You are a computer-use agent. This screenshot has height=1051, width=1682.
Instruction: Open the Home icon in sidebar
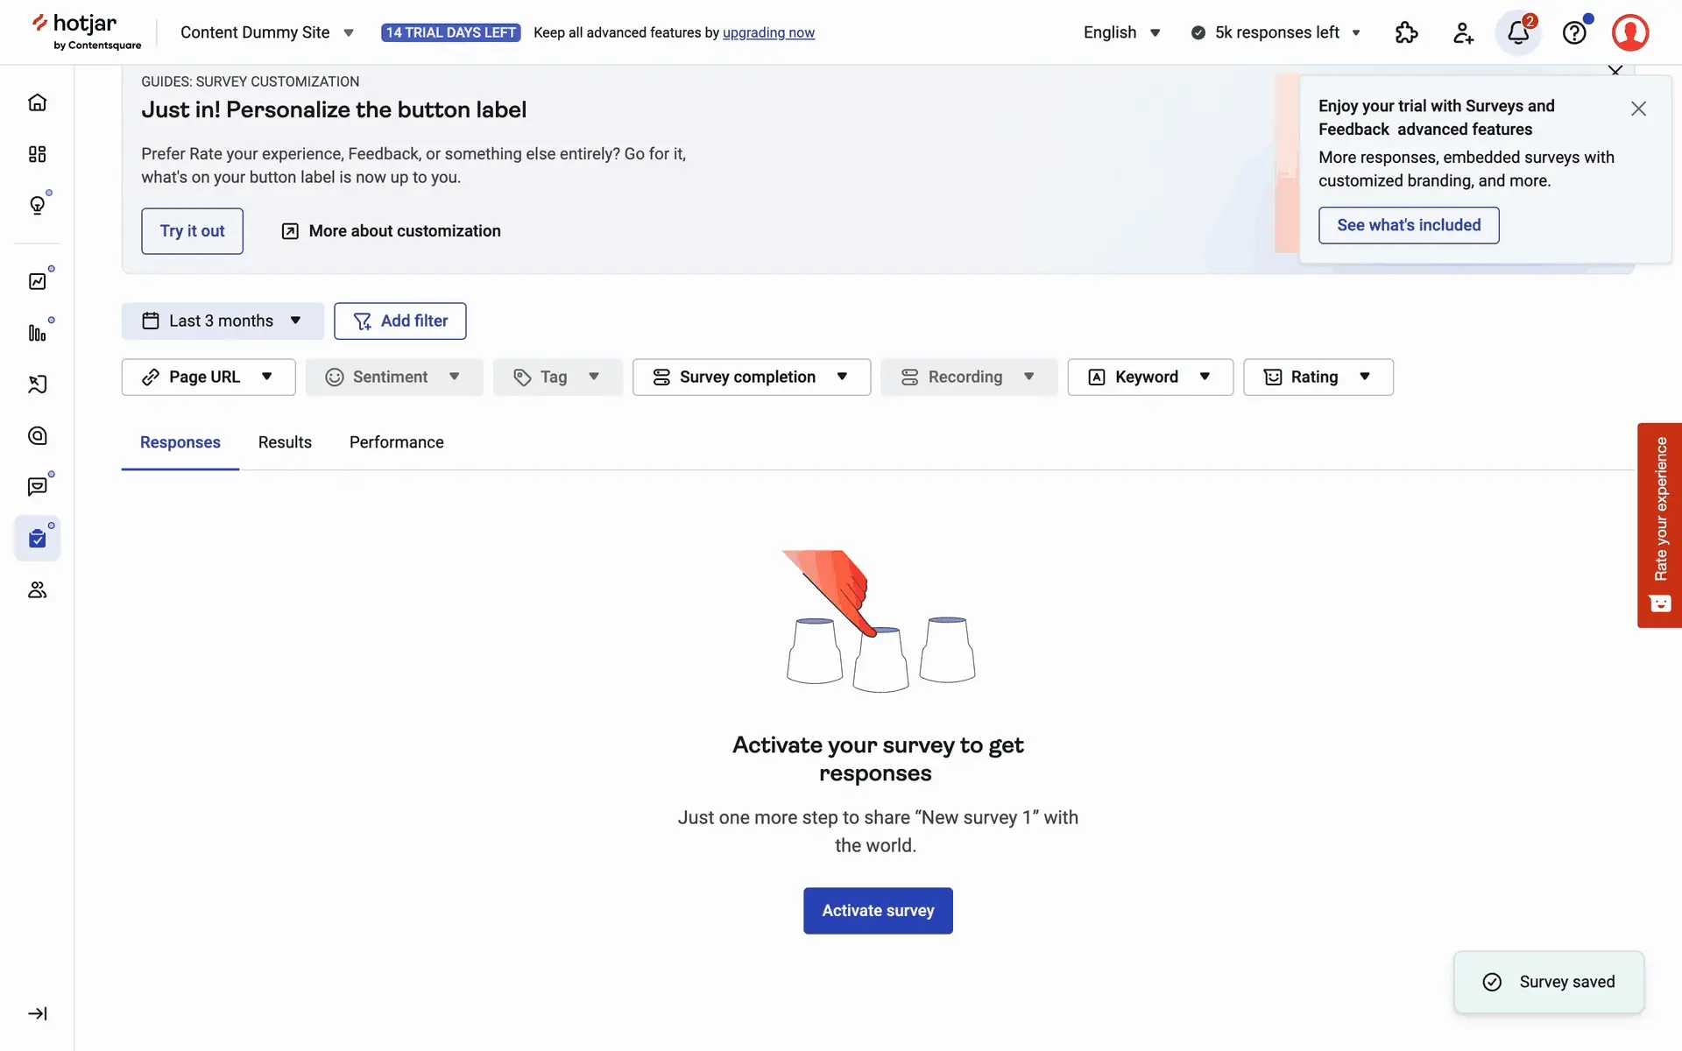pos(37,102)
